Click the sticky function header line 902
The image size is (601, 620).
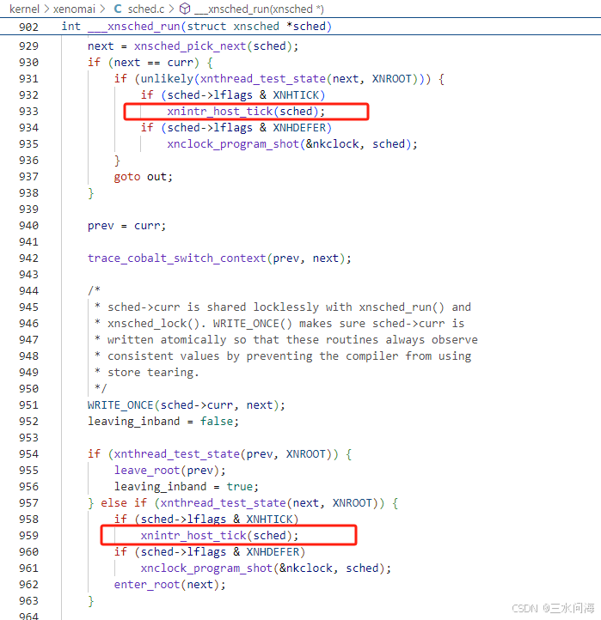click(301, 27)
